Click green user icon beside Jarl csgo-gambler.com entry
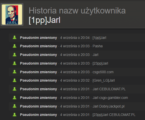 click(x=15, y=98)
